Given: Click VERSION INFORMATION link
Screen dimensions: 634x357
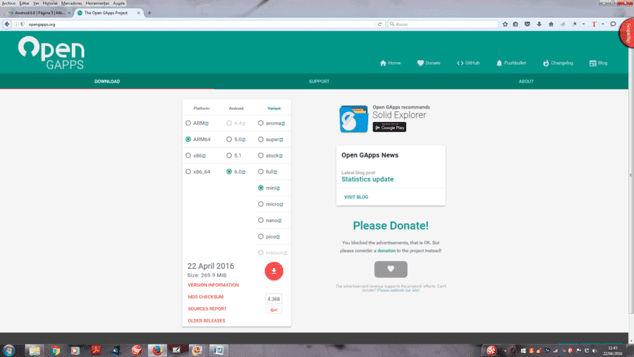Looking at the screenshot, I should coord(213,285).
